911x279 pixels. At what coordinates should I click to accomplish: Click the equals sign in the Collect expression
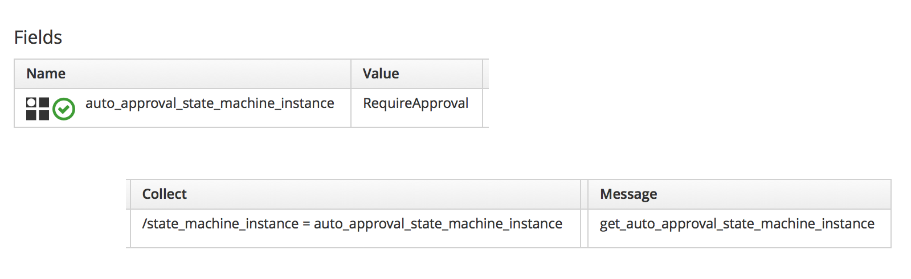coord(307,224)
